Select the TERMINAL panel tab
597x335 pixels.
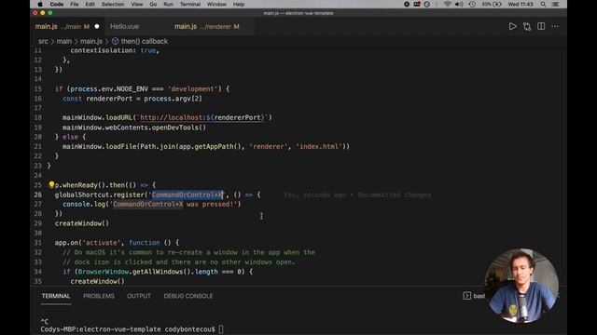pyautogui.click(x=56, y=296)
